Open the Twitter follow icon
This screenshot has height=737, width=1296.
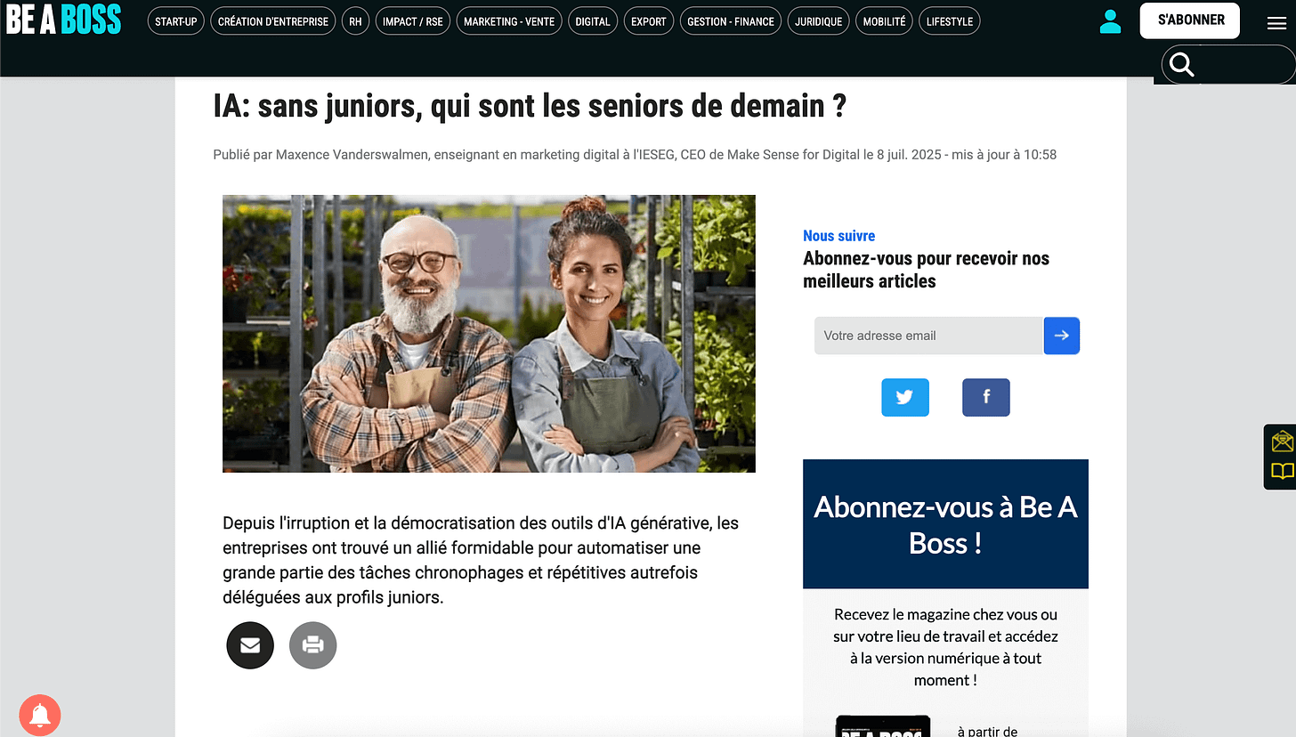click(905, 397)
